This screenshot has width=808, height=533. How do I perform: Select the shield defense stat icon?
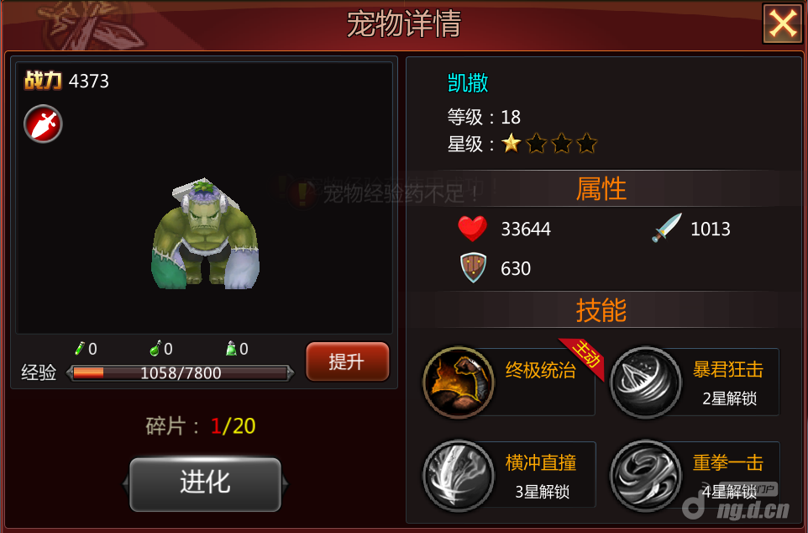[x=473, y=268]
